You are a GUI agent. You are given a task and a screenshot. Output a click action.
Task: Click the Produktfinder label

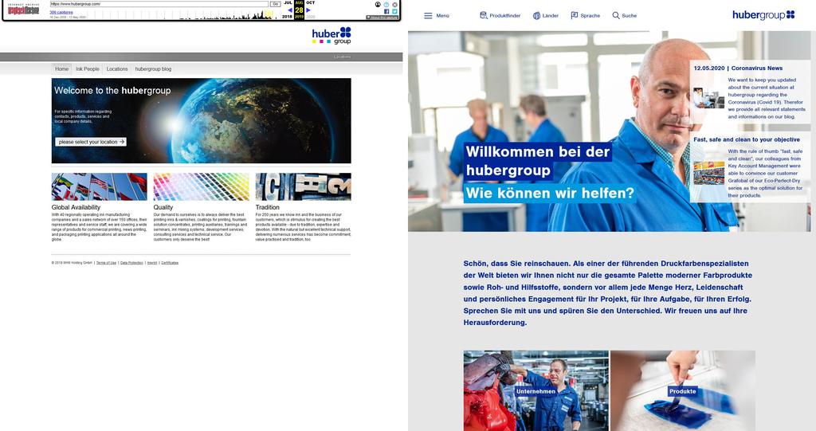[x=504, y=16]
